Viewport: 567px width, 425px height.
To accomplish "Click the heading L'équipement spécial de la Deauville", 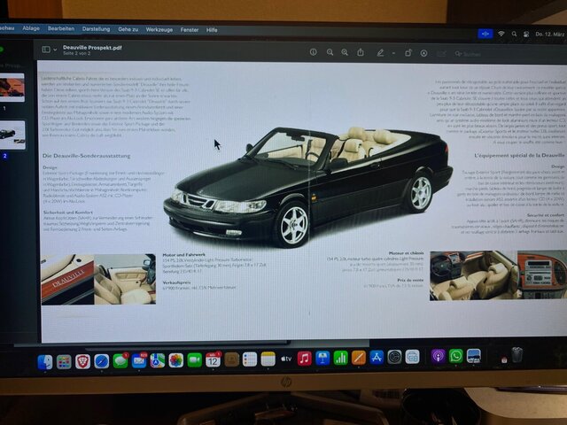I will click(519, 155).
